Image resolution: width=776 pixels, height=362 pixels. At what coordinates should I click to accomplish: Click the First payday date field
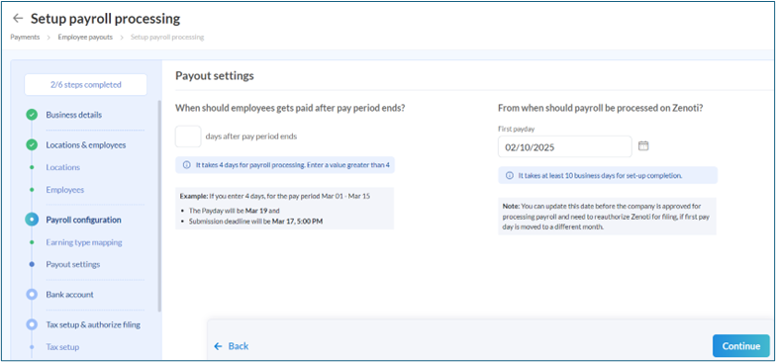click(564, 146)
